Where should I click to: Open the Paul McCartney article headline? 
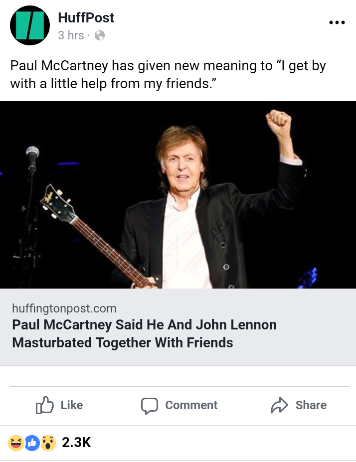[x=145, y=333]
